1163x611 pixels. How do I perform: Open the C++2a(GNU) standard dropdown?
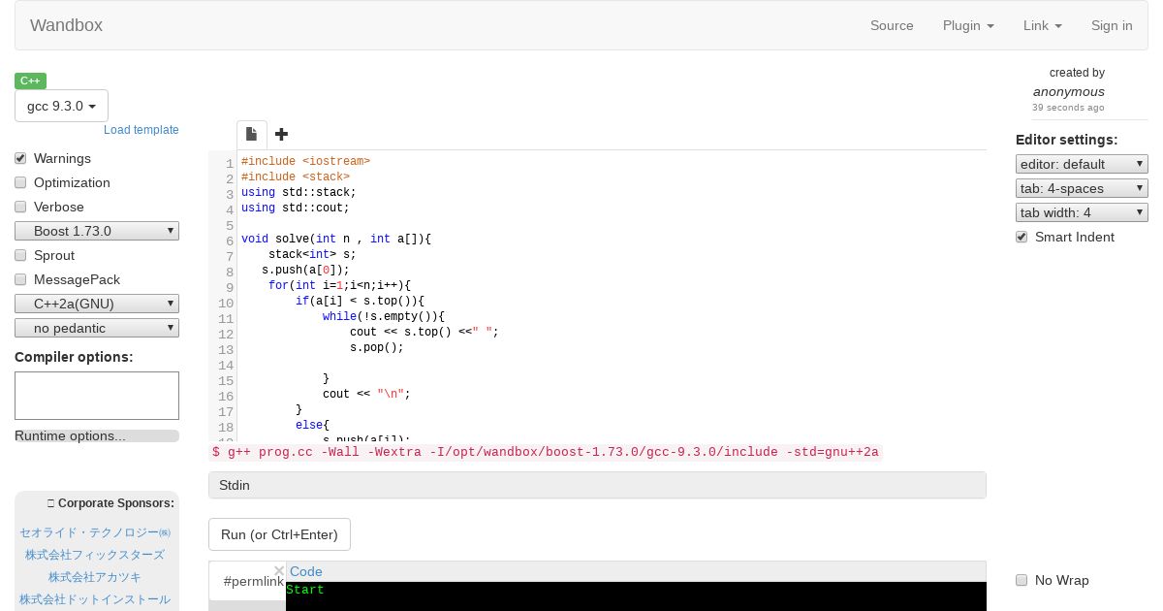point(97,304)
